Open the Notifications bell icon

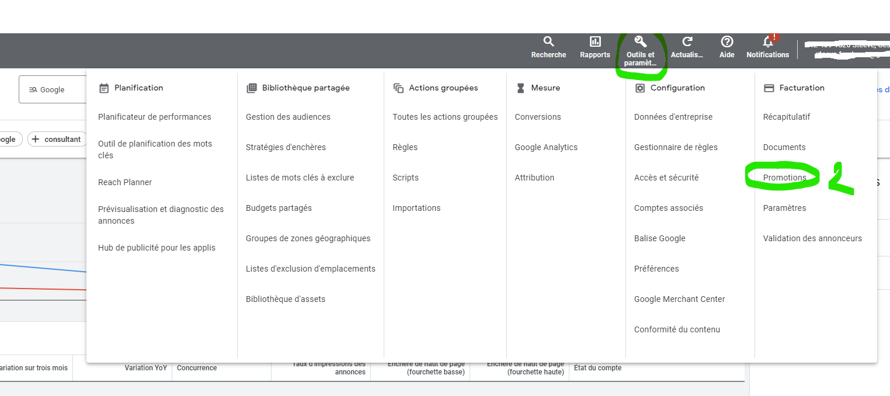coord(768,41)
